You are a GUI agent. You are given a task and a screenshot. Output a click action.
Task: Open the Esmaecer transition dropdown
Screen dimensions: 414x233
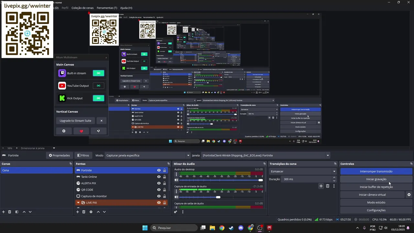(x=303, y=172)
